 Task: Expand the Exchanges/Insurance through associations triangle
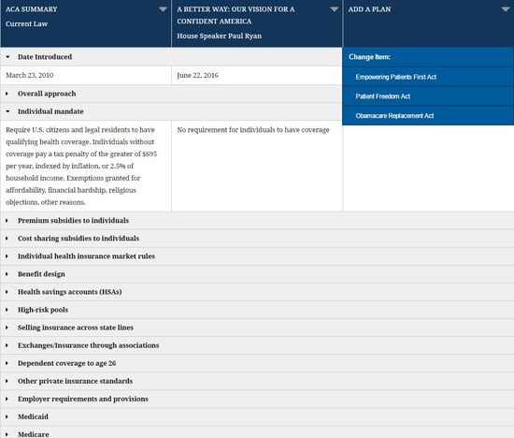click(x=7, y=345)
